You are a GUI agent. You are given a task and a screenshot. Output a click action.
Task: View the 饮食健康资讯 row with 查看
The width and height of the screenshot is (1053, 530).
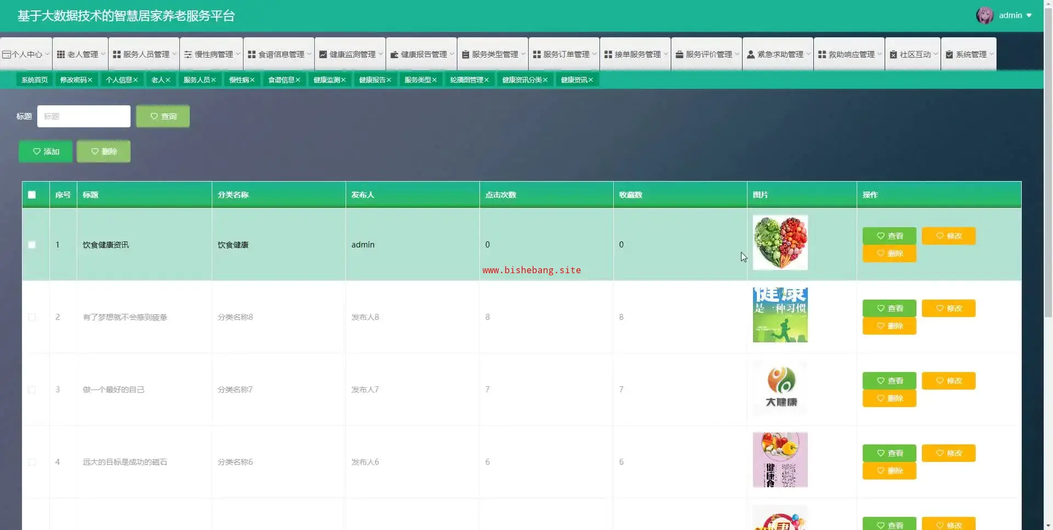pyautogui.click(x=890, y=236)
